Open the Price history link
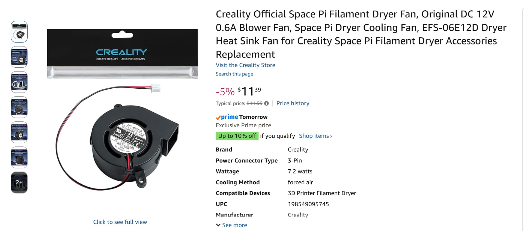524x231 pixels. click(293, 103)
